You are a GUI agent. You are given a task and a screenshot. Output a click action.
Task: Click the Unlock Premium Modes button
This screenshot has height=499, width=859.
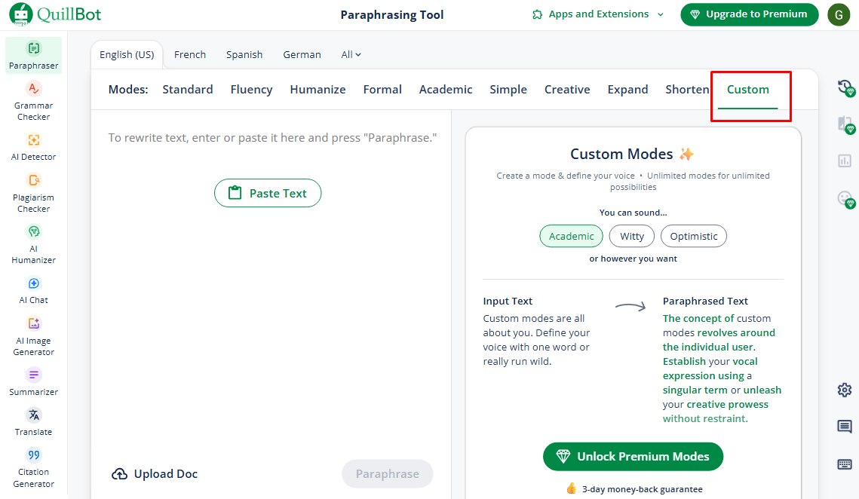(633, 456)
